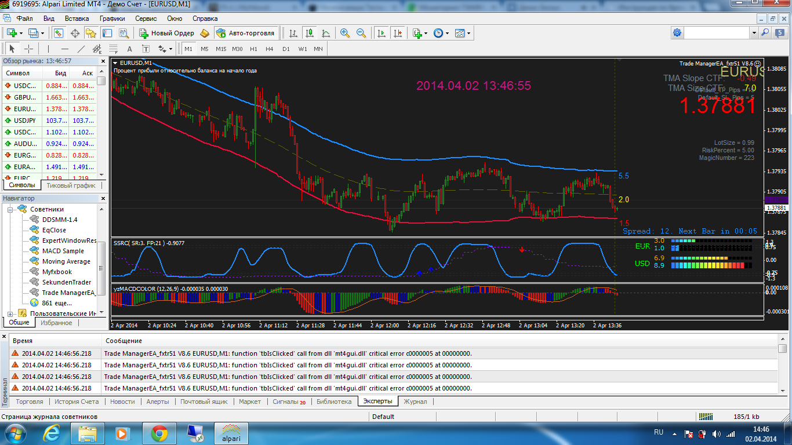
Task: Select the equidistant channel tool
Action: 97,49
